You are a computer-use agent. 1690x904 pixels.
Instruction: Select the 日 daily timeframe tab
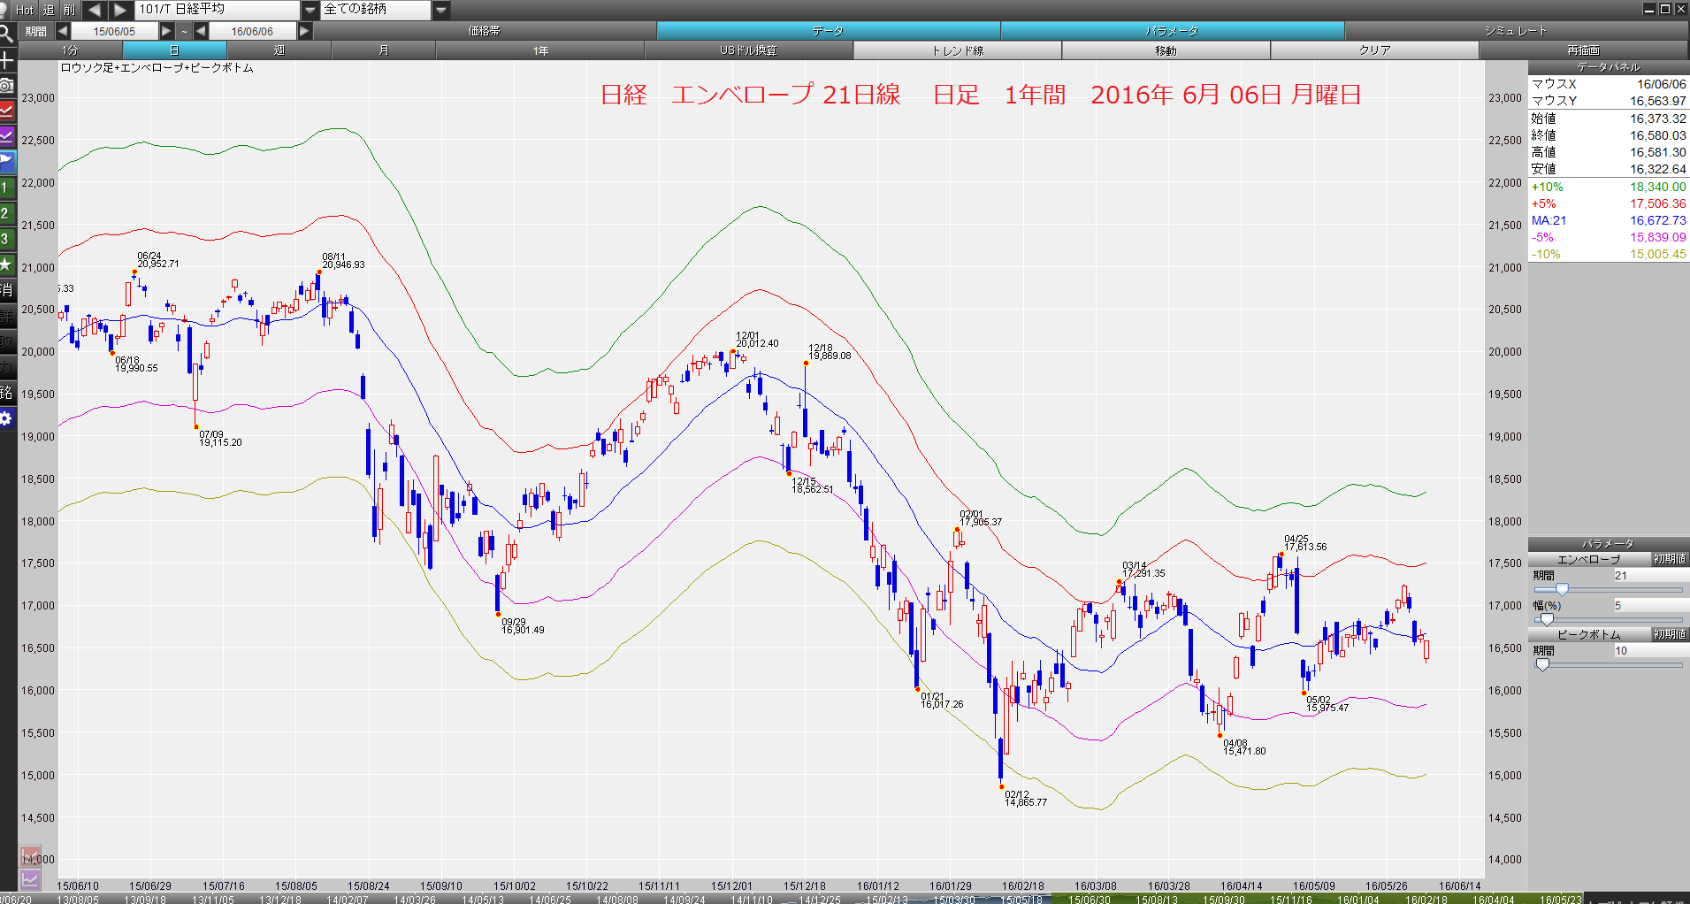pyautogui.click(x=174, y=50)
